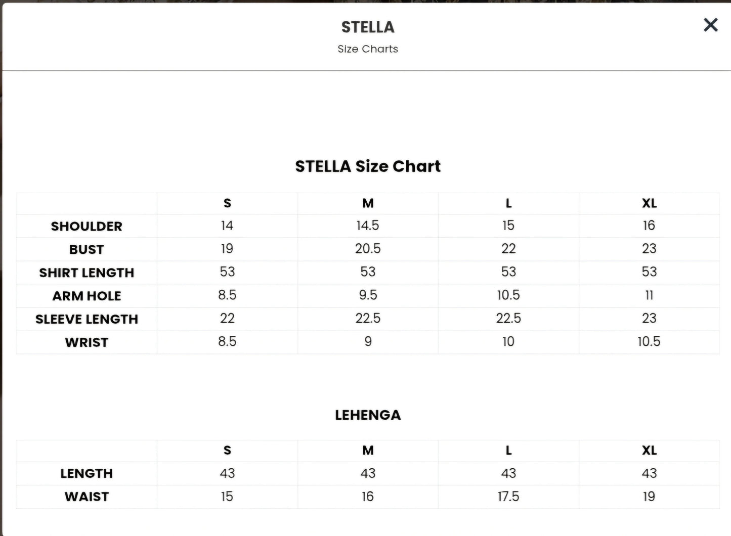Click the M header in the LEHENGA table
The width and height of the screenshot is (731, 536).
tap(368, 451)
